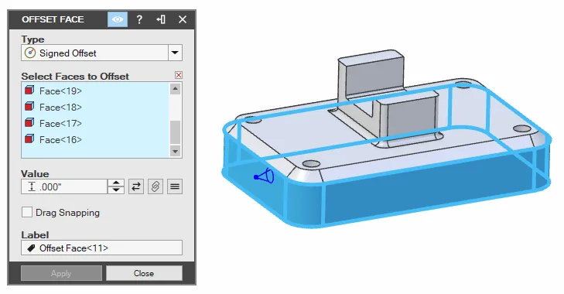Open the Signed Offset type dropdown
Image resolution: width=564 pixels, height=294 pixels.
pyautogui.click(x=175, y=53)
